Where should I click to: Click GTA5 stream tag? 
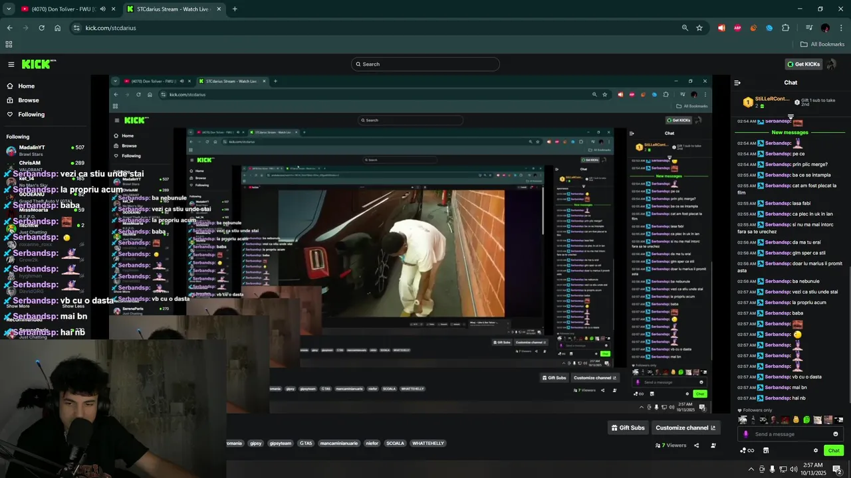click(306, 443)
